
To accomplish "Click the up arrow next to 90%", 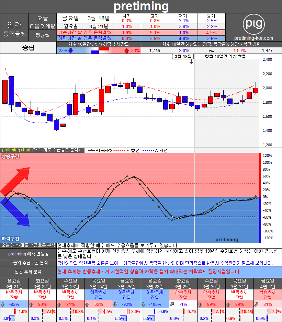I will coord(31,304).
